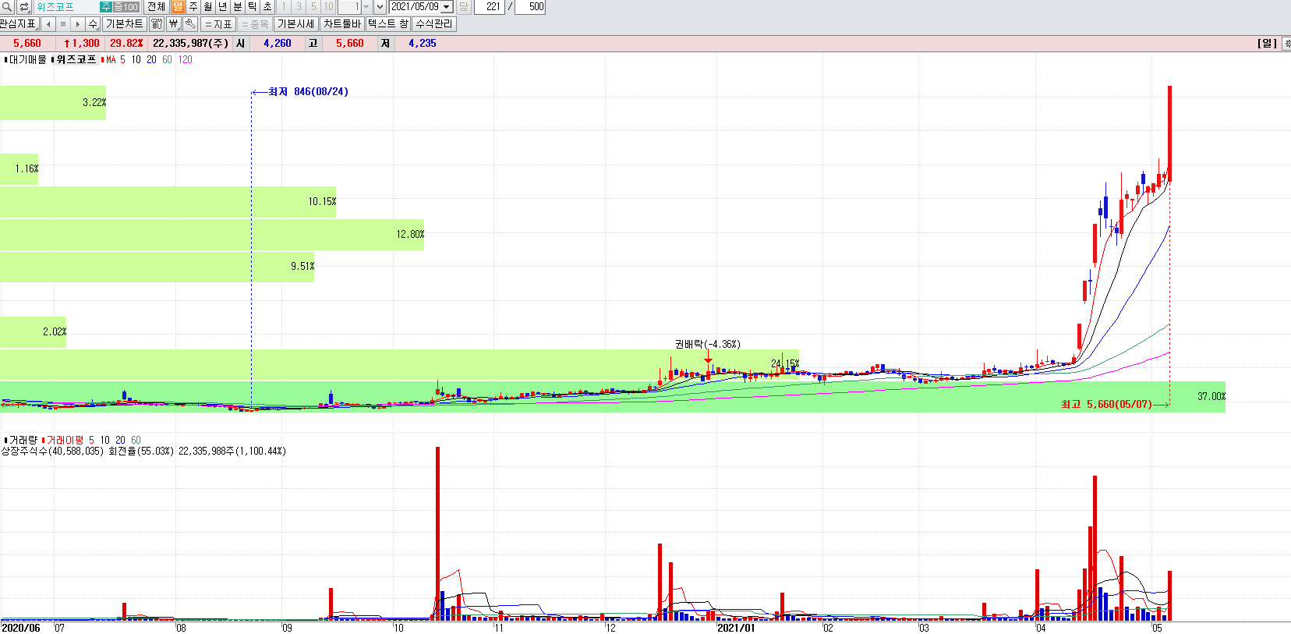Switch to weekly 주 chart
This screenshot has width=1291, height=634.
[193, 7]
